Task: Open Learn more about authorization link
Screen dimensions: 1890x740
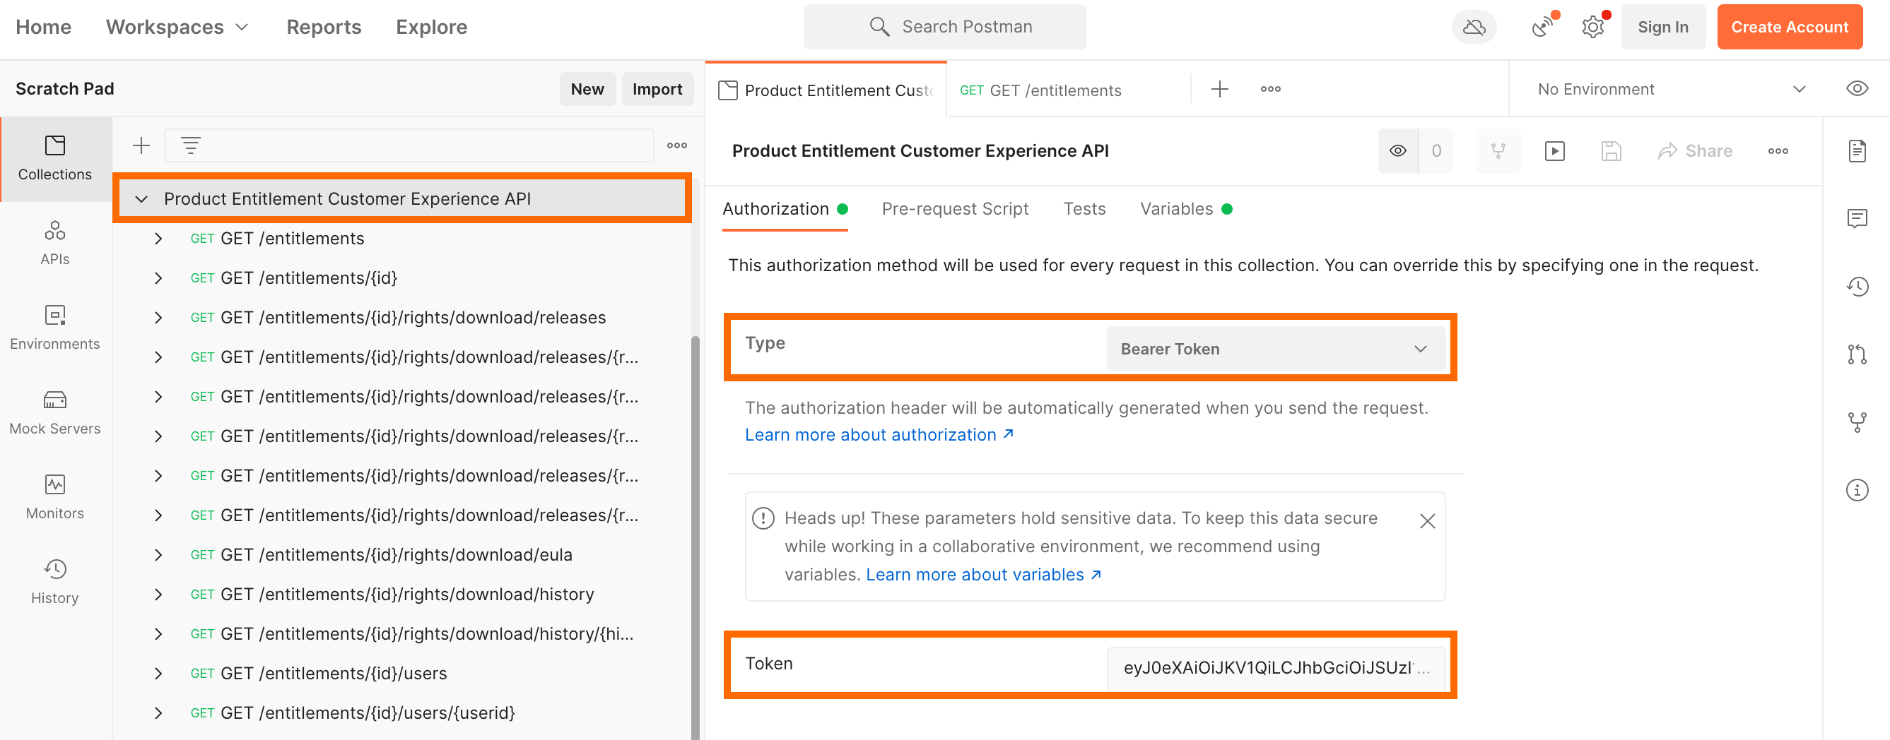Action: point(879,435)
